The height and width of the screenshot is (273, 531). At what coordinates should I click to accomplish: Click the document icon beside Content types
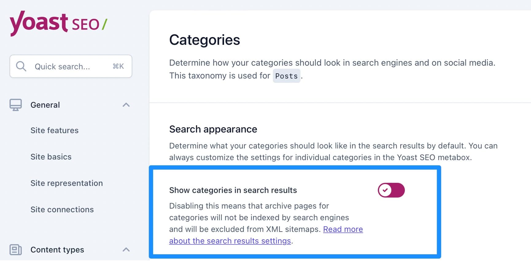coord(15,250)
